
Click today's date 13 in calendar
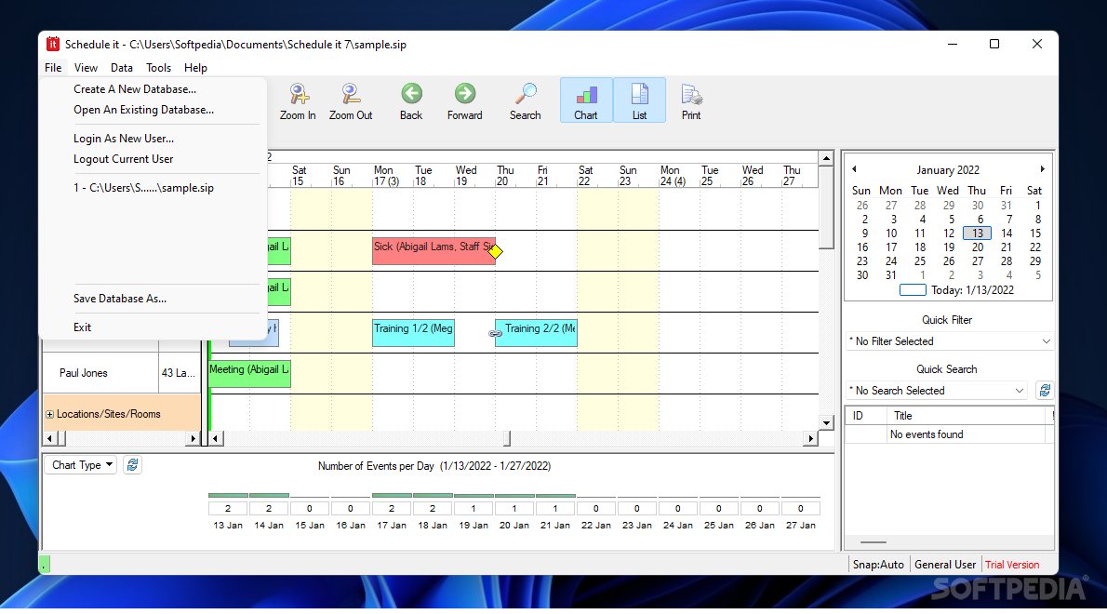click(977, 233)
